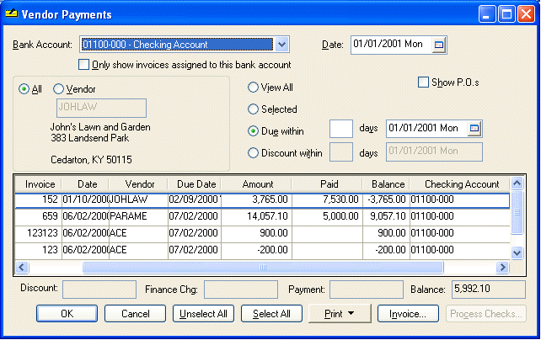Maximize the Vendor Payments window

tap(506, 14)
